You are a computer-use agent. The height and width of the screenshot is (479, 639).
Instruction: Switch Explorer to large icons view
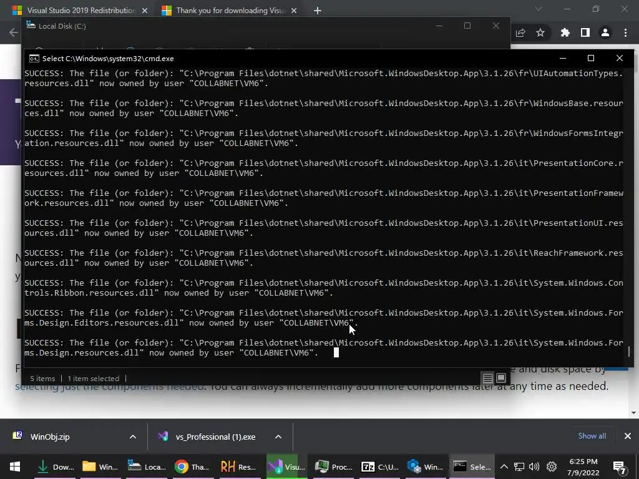pyautogui.click(x=501, y=379)
